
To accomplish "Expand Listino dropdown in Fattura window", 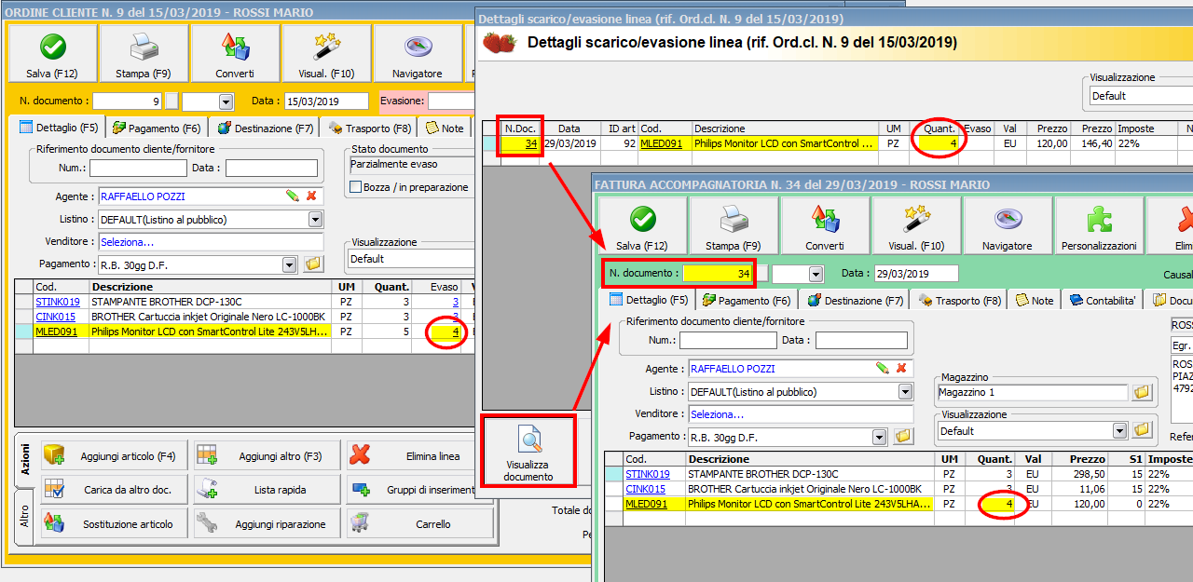I will click(905, 392).
